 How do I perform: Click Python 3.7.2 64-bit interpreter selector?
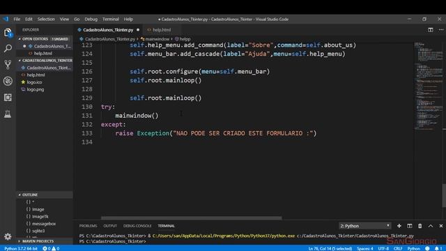coord(21,248)
